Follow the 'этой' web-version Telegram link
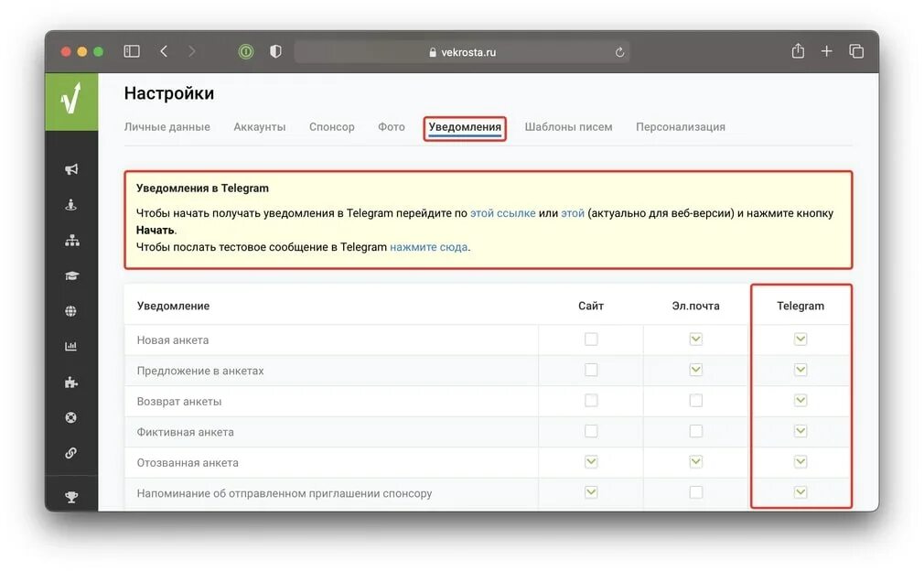924x571 pixels. click(573, 213)
